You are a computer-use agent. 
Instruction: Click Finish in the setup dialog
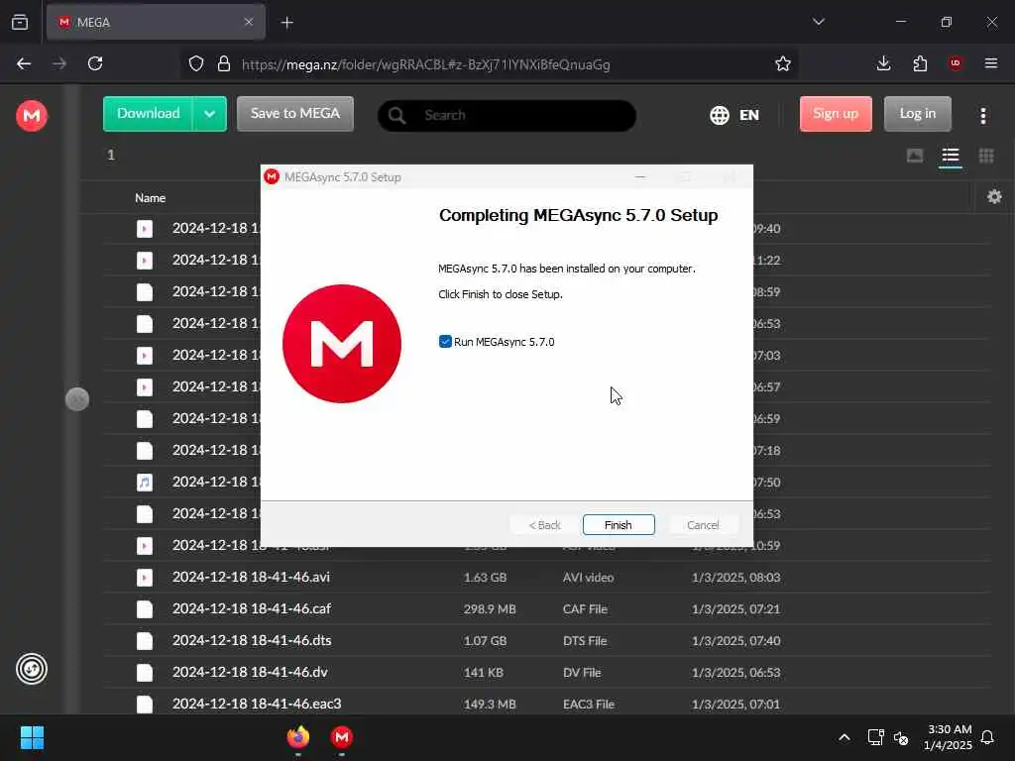[619, 525]
